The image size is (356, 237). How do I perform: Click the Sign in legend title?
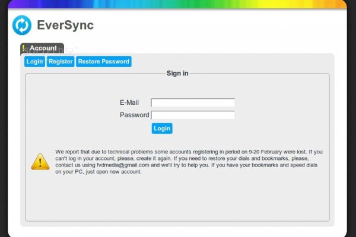[177, 73]
